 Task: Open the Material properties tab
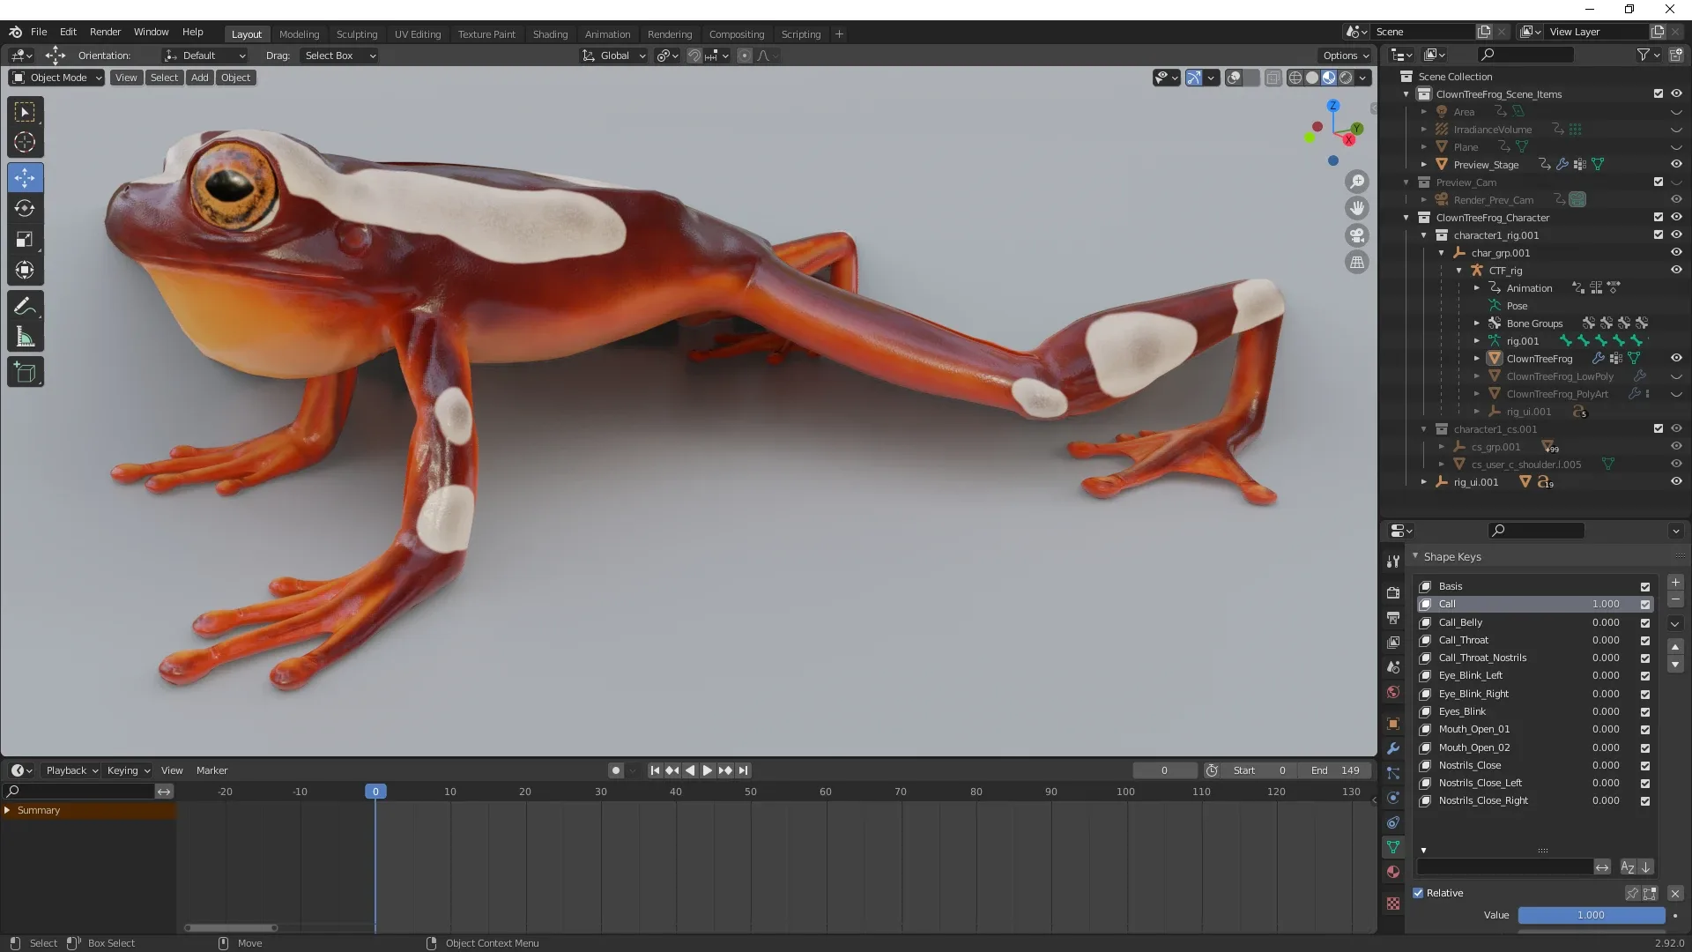(1393, 872)
